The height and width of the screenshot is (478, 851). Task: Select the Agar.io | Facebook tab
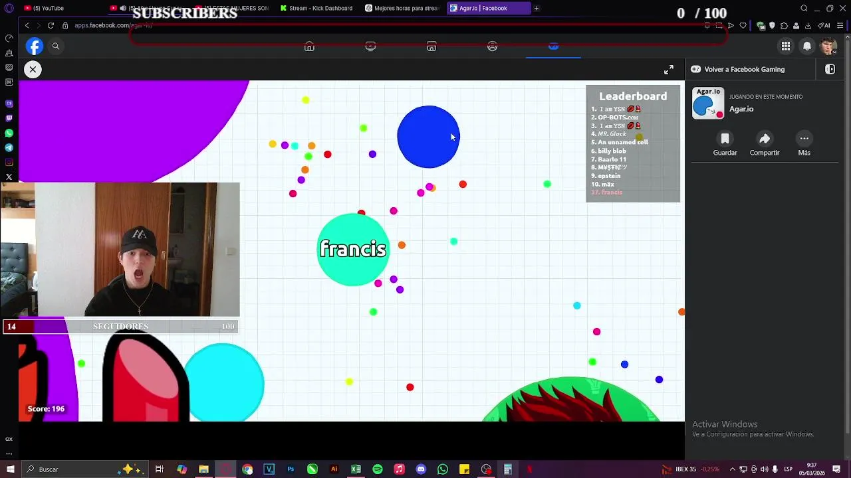click(x=487, y=8)
